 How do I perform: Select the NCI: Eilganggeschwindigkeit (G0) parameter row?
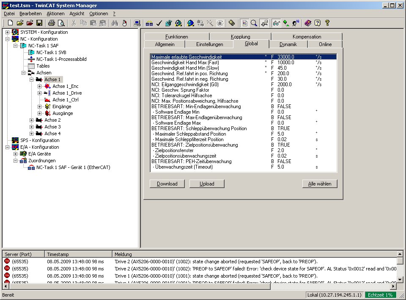click(x=244, y=85)
